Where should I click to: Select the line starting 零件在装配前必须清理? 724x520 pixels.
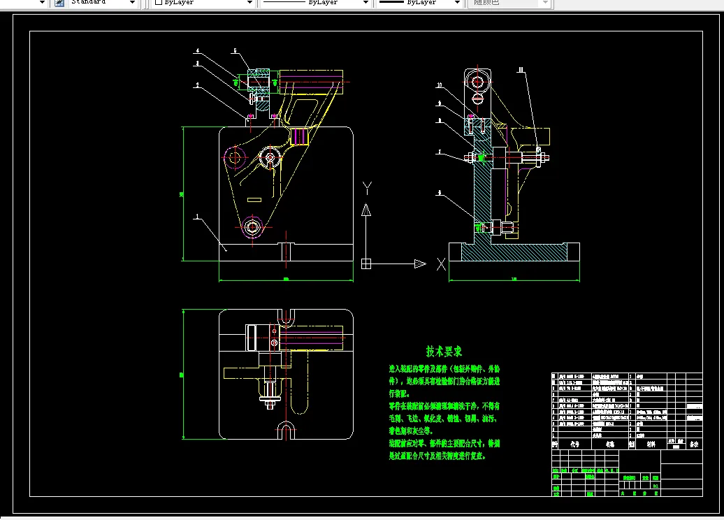tap(444, 406)
